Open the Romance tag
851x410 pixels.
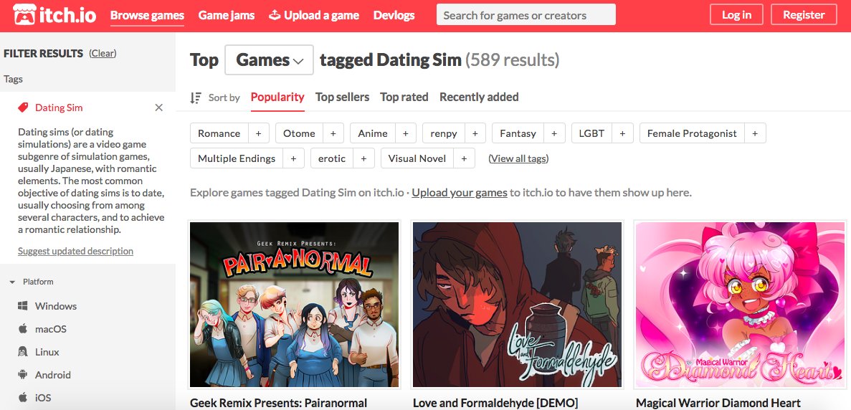click(x=219, y=133)
